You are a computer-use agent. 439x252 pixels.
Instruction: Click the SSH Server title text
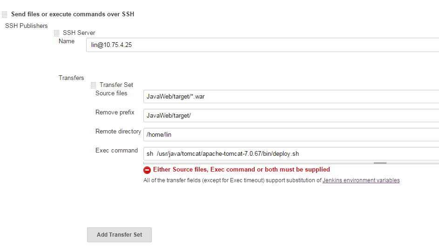79,33
